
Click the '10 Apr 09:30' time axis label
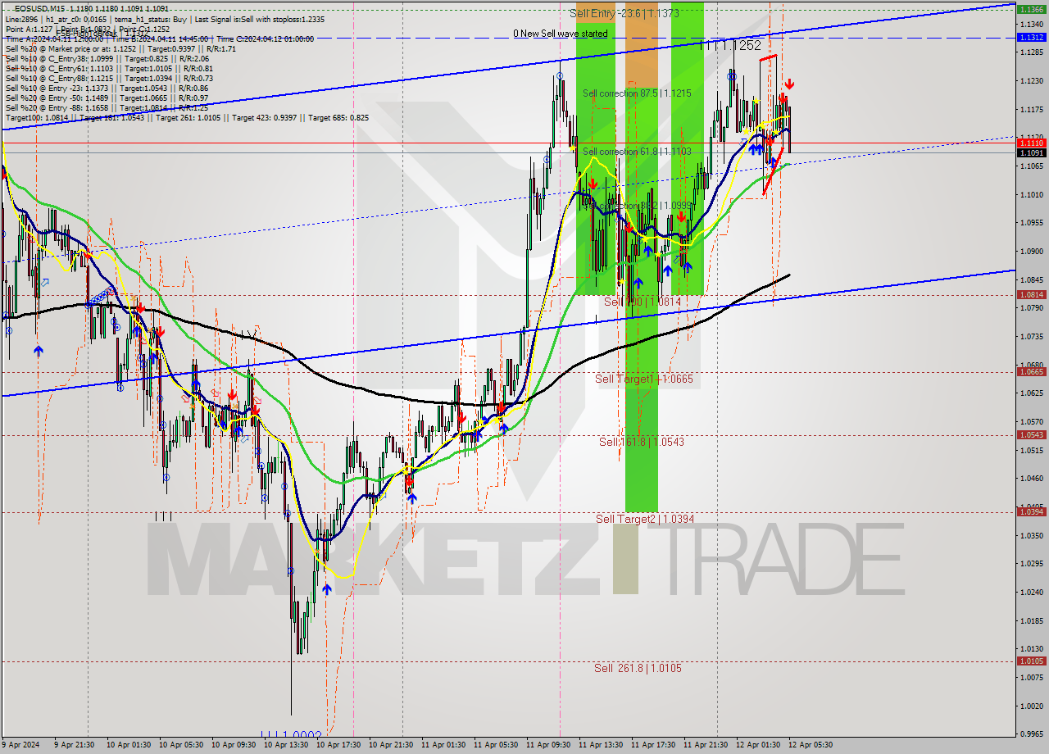tap(232, 745)
